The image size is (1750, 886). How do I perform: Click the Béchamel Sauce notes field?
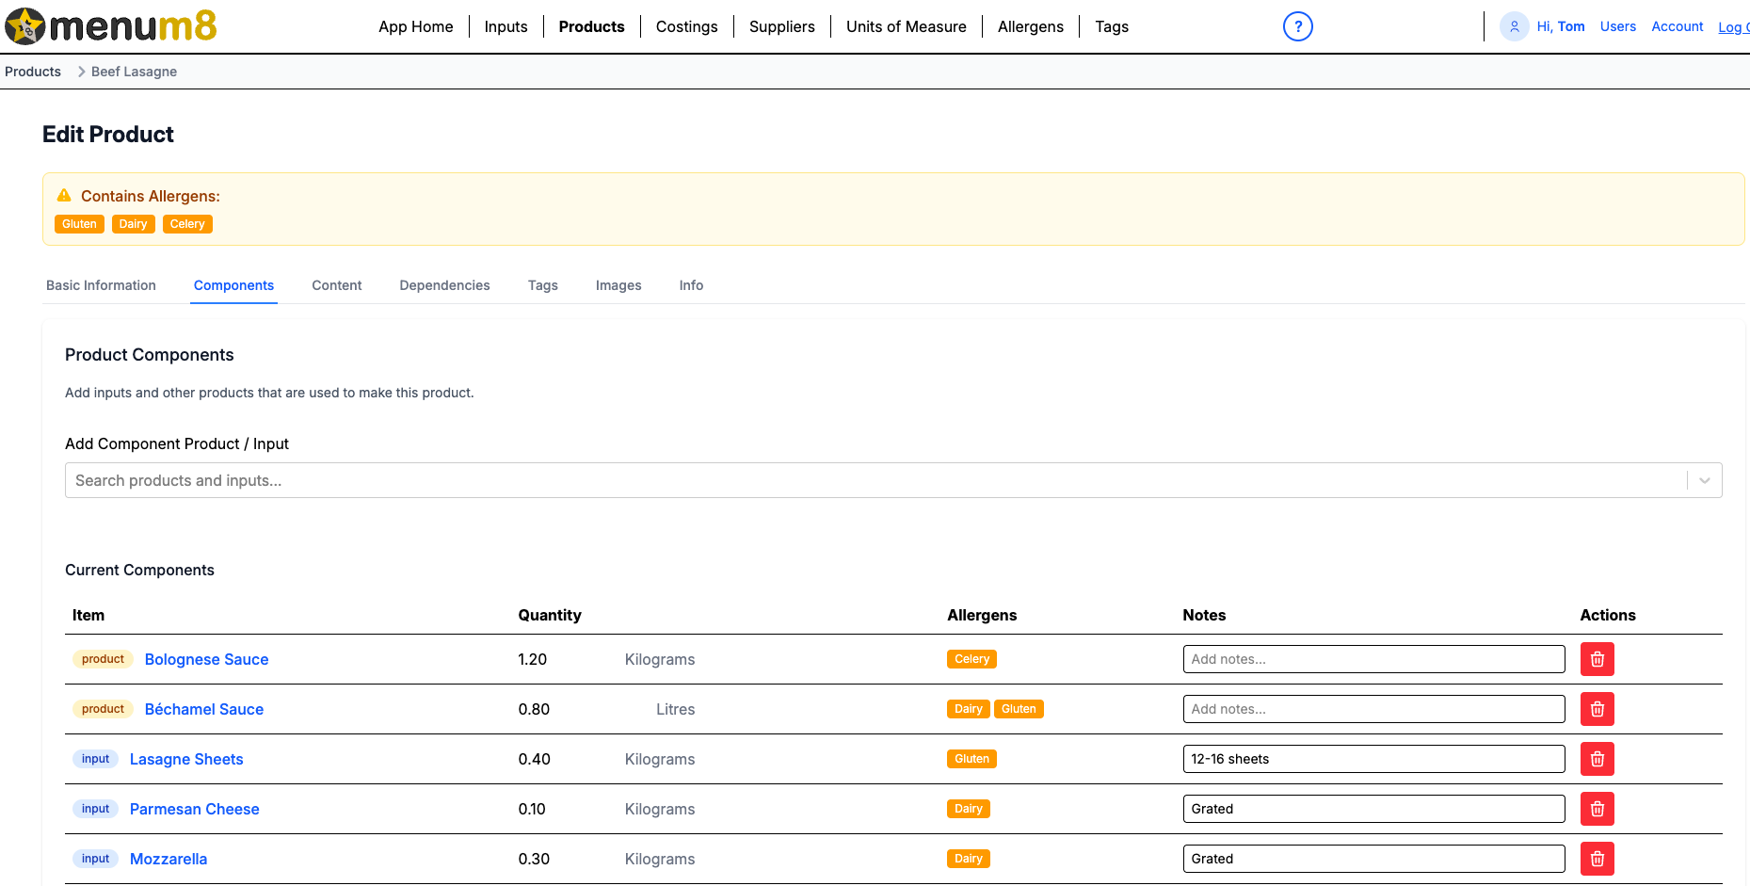[1373, 709]
